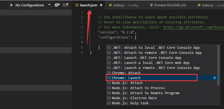Follow the go.microsoft.com link in comment
The width and height of the screenshot is (224, 109).
click(x=194, y=27)
